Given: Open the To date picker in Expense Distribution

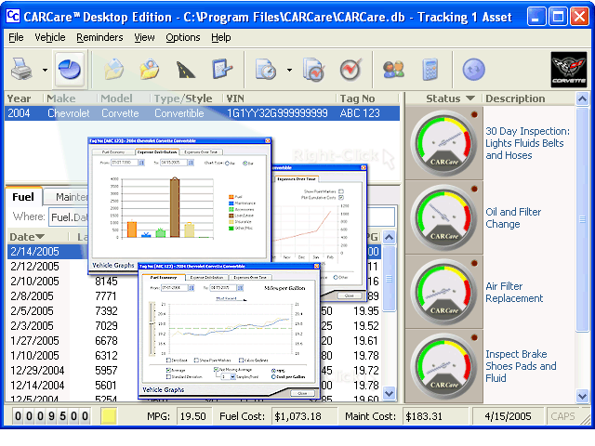Looking at the screenshot, I should pyautogui.click(x=191, y=163).
